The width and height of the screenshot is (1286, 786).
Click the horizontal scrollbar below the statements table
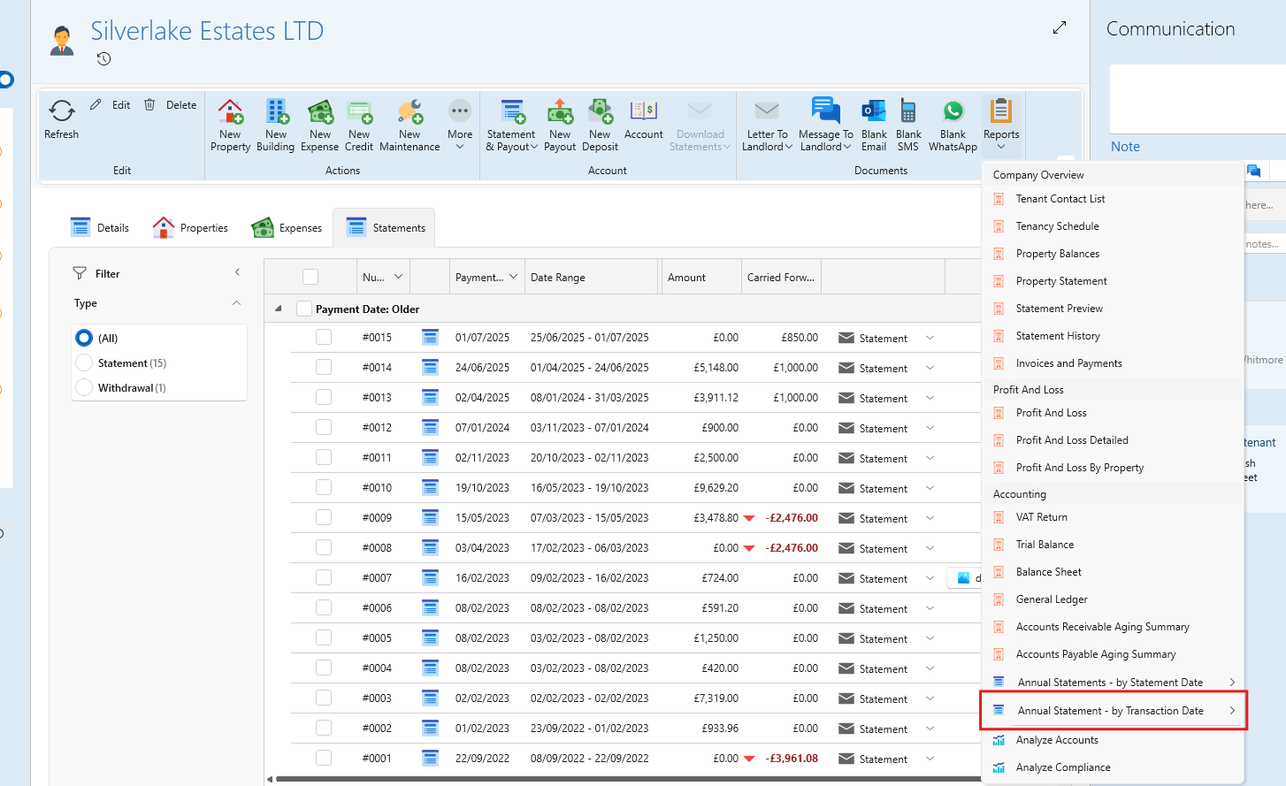619,779
